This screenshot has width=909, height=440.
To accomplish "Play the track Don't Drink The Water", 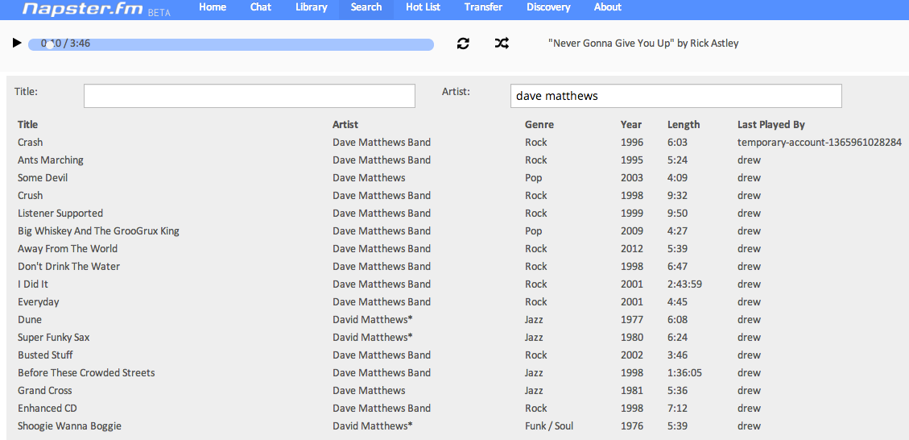I will point(69,267).
